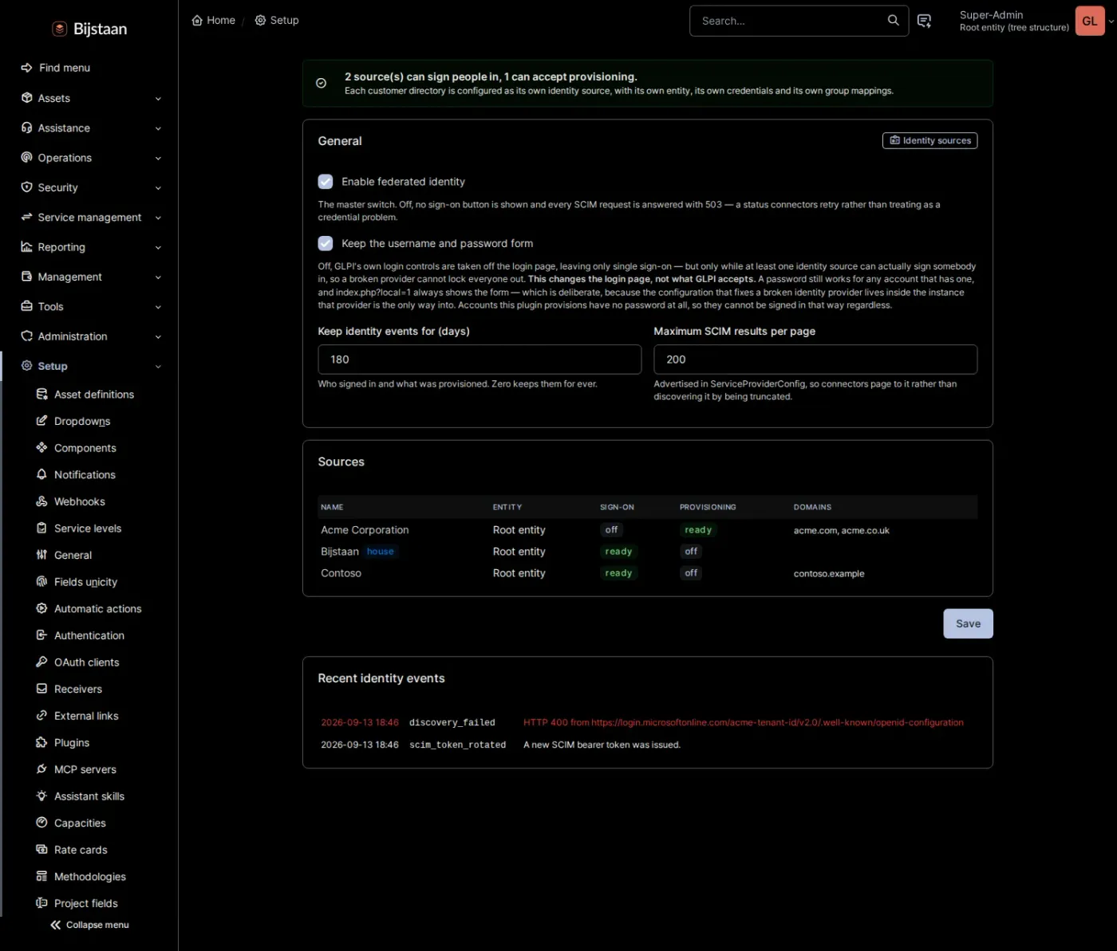Expand the Assistance menu chevron
Screen dimensions: 1117x951
[158, 128]
